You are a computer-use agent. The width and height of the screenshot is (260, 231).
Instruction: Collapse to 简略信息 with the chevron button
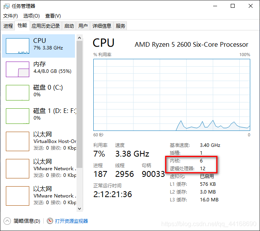click(x=7, y=221)
